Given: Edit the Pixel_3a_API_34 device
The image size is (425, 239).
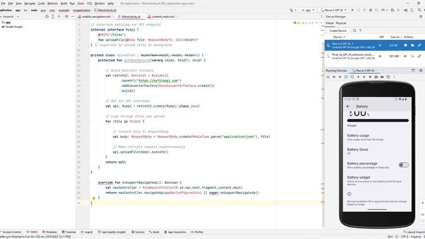Looking at the screenshot, I should coord(419,56).
